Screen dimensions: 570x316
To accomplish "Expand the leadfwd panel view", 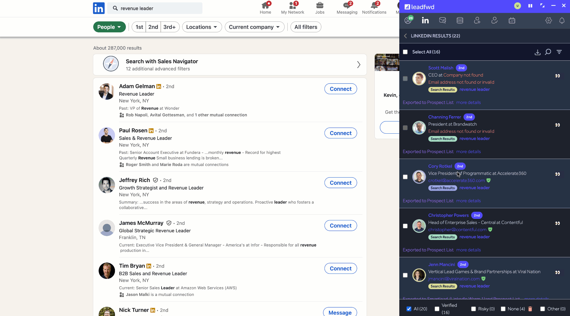I will coord(542,6).
